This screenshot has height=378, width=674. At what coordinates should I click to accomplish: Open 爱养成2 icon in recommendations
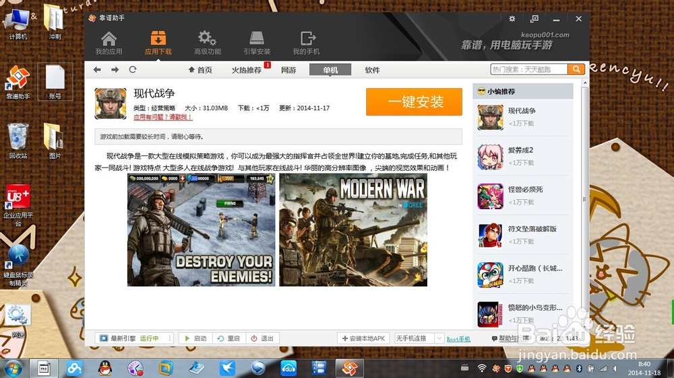490,157
